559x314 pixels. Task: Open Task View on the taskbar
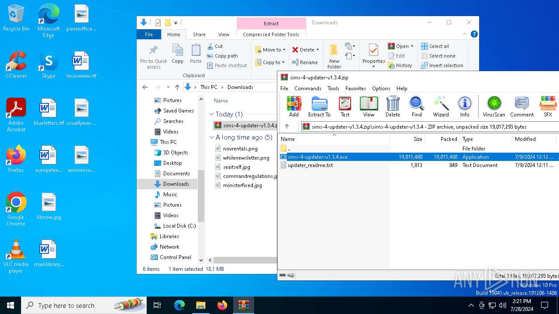tap(157, 305)
